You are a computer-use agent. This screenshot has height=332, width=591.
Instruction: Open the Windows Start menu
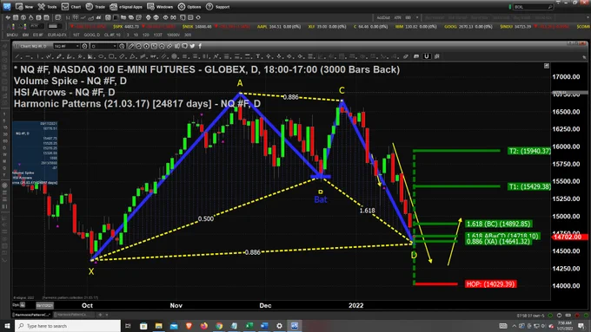[x=7, y=326]
